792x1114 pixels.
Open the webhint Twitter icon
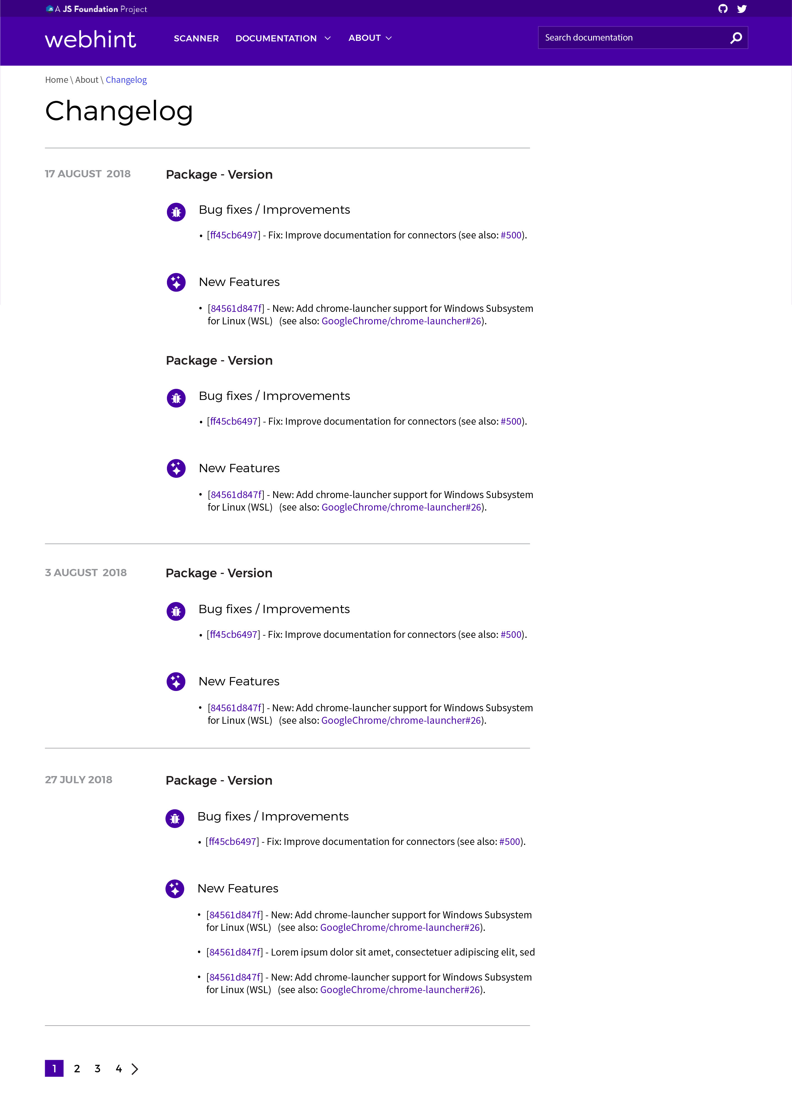742,9
